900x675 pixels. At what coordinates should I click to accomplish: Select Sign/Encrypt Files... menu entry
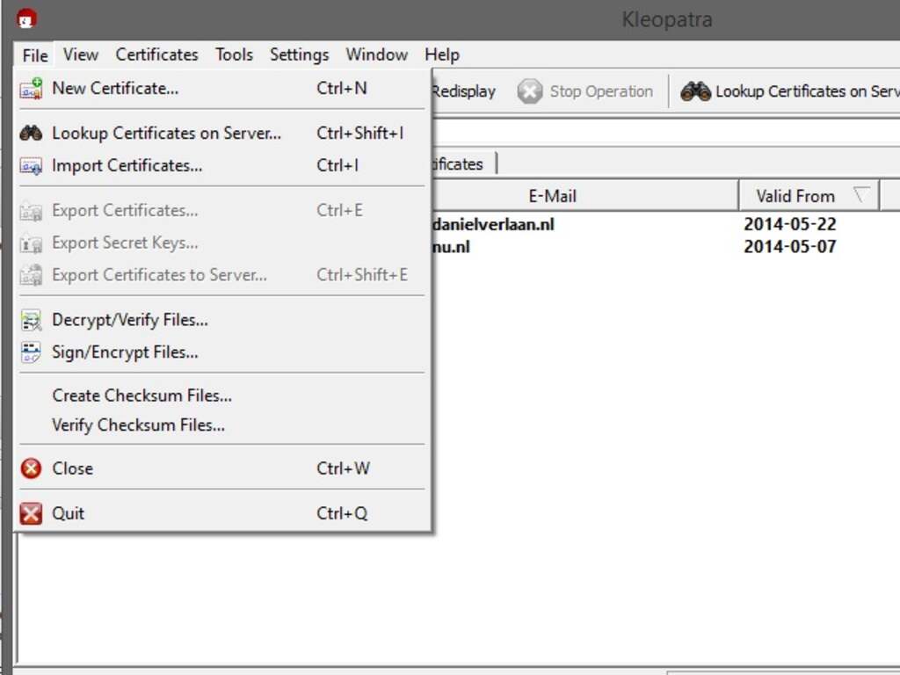pyautogui.click(x=222, y=352)
